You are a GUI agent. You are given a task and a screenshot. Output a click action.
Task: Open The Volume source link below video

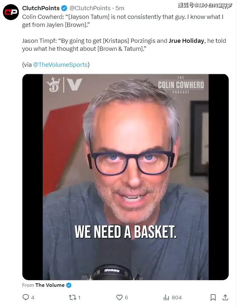pyautogui.click(x=50, y=285)
